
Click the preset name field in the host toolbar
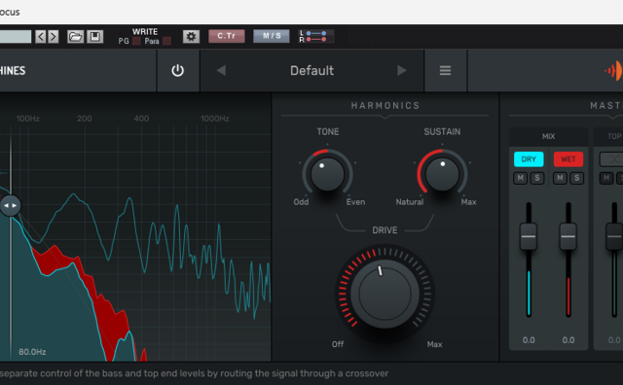tap(16, 37)
